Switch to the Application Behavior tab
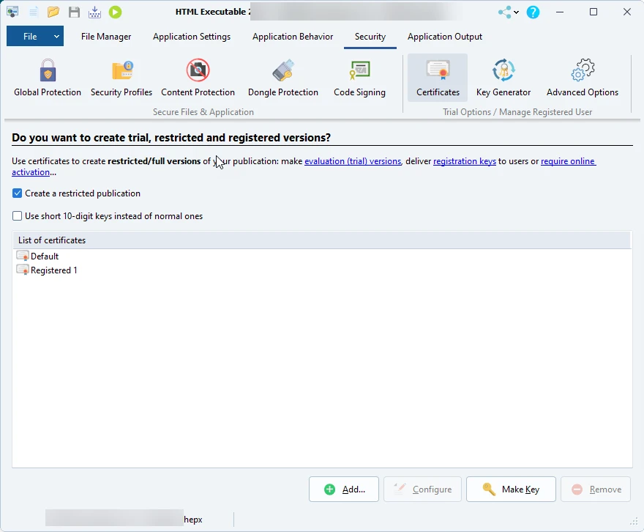The width and height of the screenshot is (644, 532). 292,36
